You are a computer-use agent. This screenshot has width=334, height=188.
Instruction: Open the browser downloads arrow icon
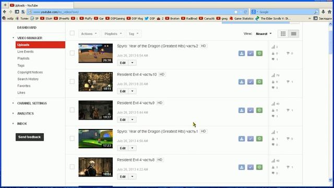tap(323, 12)
